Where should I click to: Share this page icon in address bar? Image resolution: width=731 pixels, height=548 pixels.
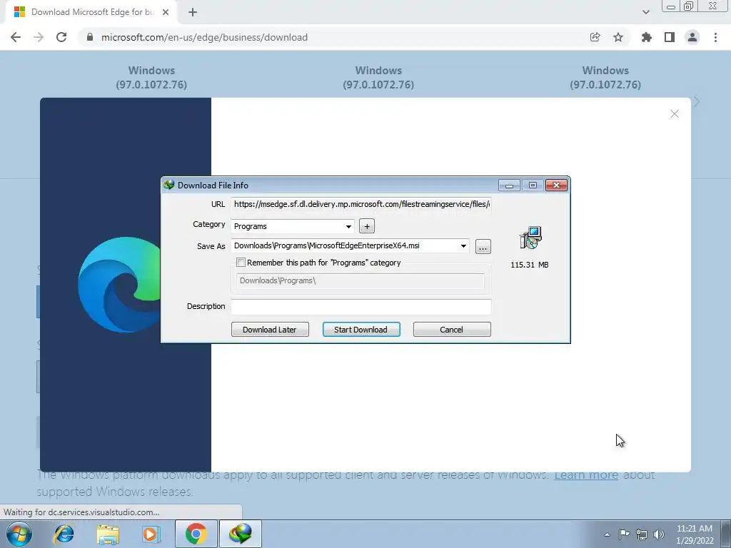coord(595,37)
